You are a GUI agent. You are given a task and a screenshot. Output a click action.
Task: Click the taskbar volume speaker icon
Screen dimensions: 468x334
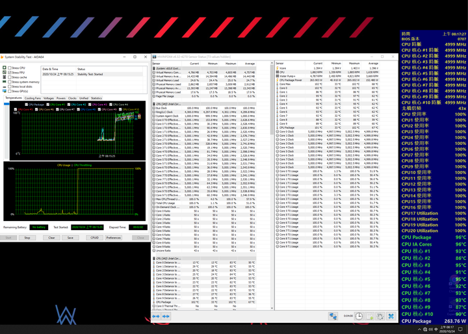431,329
